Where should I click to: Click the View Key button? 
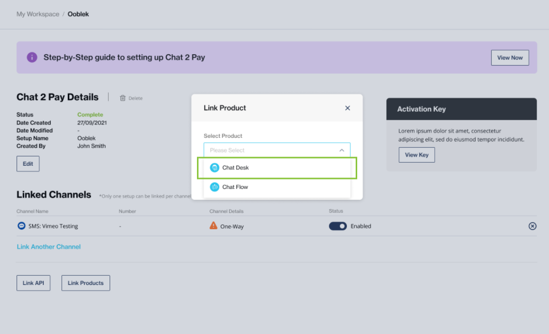(417, 155)
